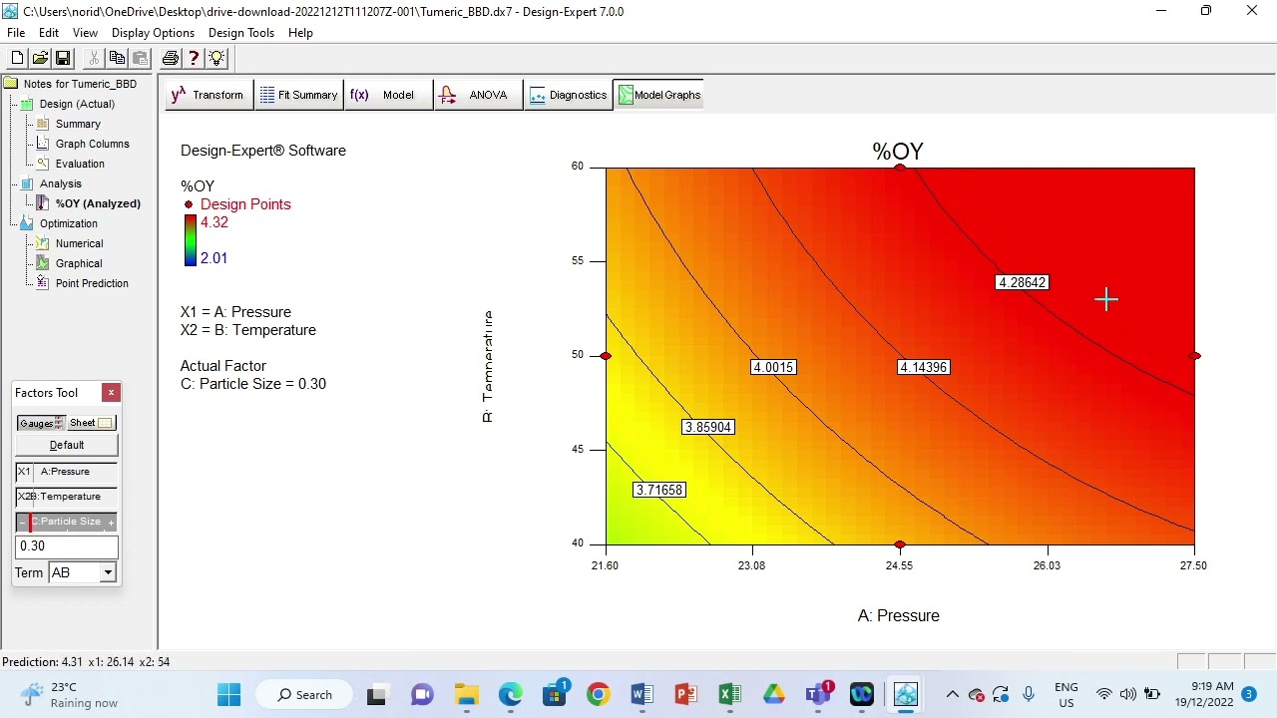Click the Cut scissors toolbar icon
The height and width of the screenshot is (718, 1277).
(x=94, y=59)
